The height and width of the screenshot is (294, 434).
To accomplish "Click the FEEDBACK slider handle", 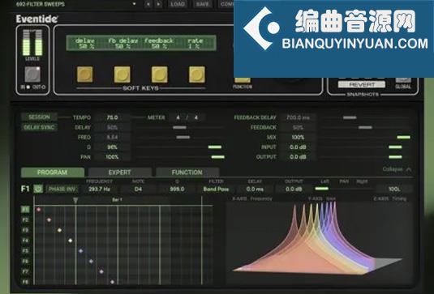I will [365, 127].
